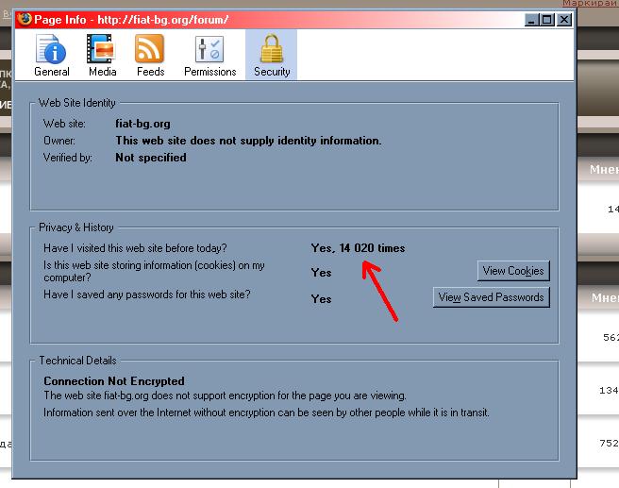The width and height of the screenshot is (619, 488).
Task: Click the "Yes, 14 020 times" visit count
Action: 358,248
